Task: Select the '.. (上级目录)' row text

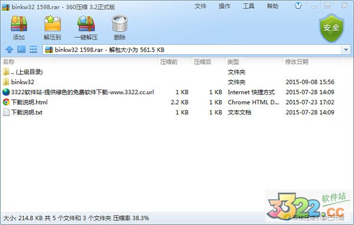Action: (27, 72)
